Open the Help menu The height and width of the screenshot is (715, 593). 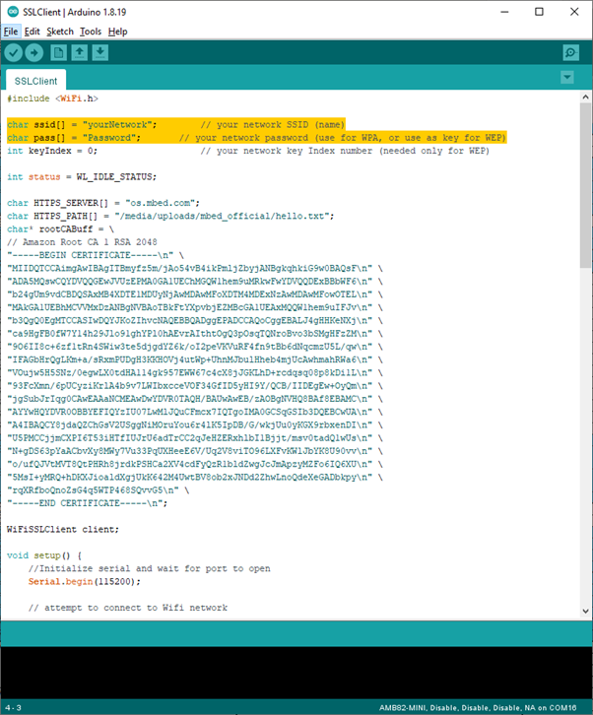click(118, 32)
